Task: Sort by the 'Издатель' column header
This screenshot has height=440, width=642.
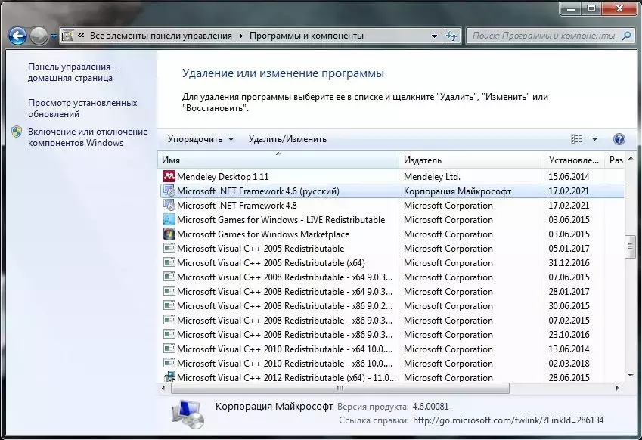Action: (471, 160)
